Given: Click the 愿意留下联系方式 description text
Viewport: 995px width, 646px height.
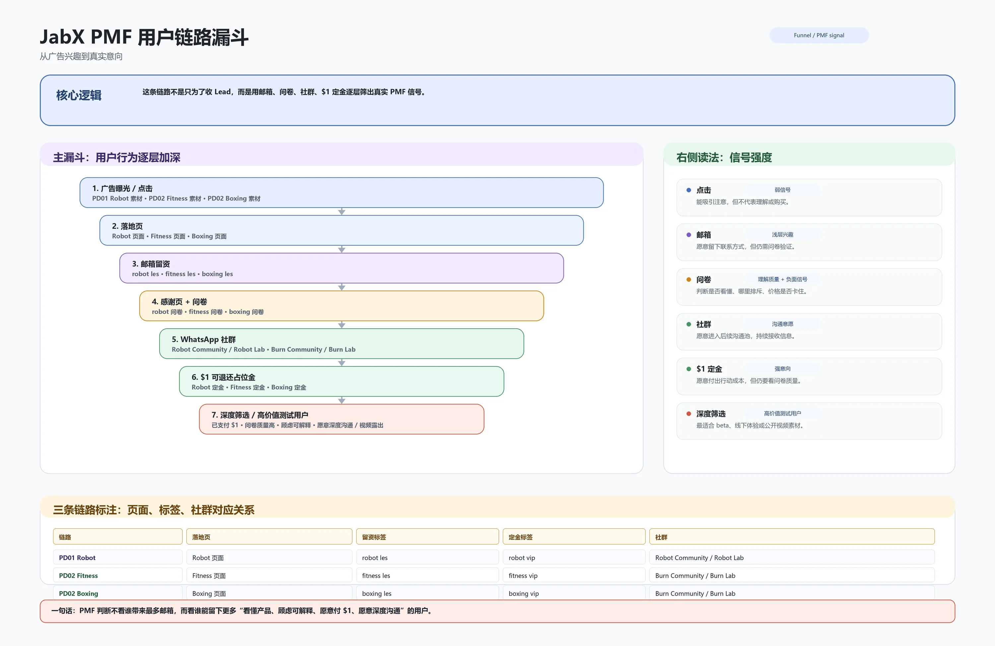Looking at the screenshot, I should pyautogui.click(x=746, y=247).
